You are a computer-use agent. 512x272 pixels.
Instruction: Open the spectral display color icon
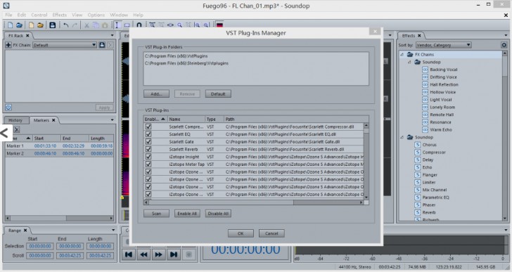(x=219, y=25)
